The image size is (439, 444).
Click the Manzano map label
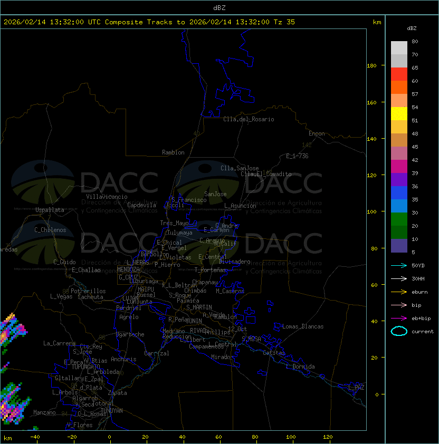click(44, 412)
